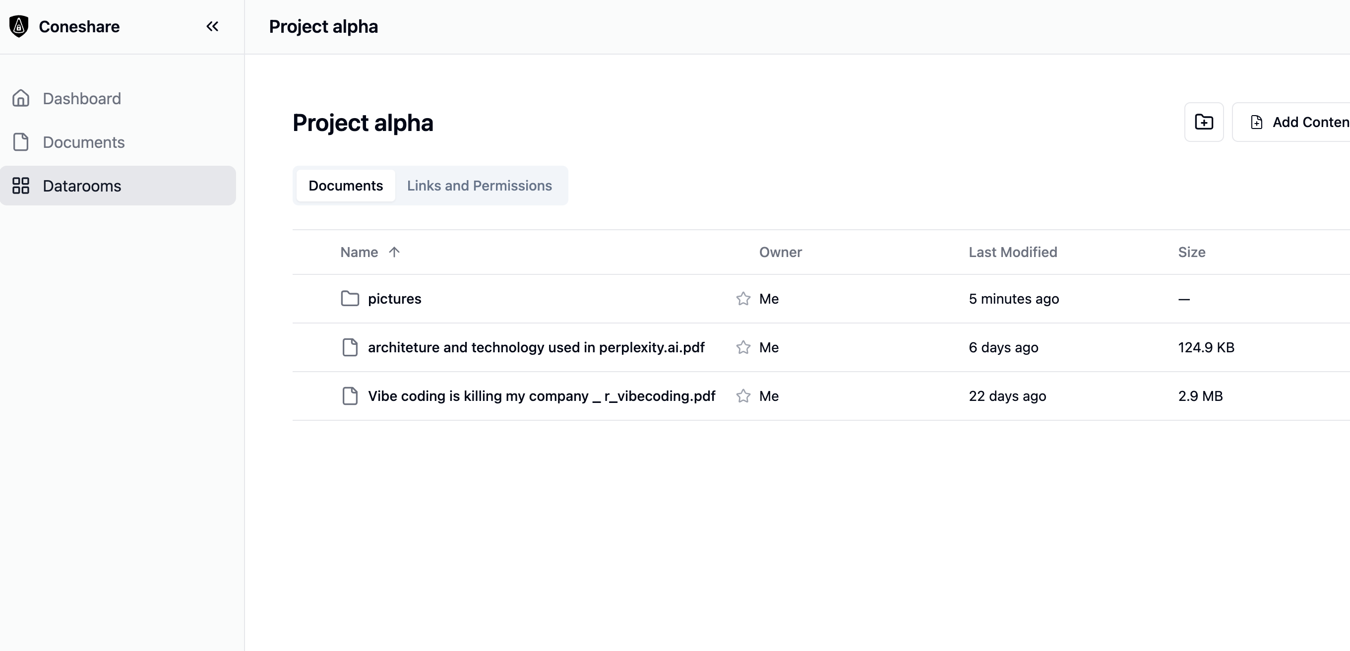
Task: Sort by Name column arrow
Action: tap(394, 252)
